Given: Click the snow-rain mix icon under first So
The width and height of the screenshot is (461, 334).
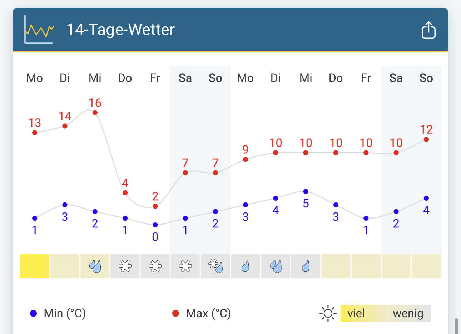Looking at the screenshot, I should coord(215,266).
